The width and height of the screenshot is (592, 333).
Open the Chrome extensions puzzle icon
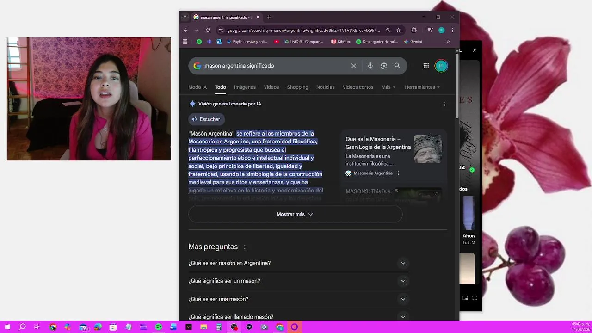point(414,30)
